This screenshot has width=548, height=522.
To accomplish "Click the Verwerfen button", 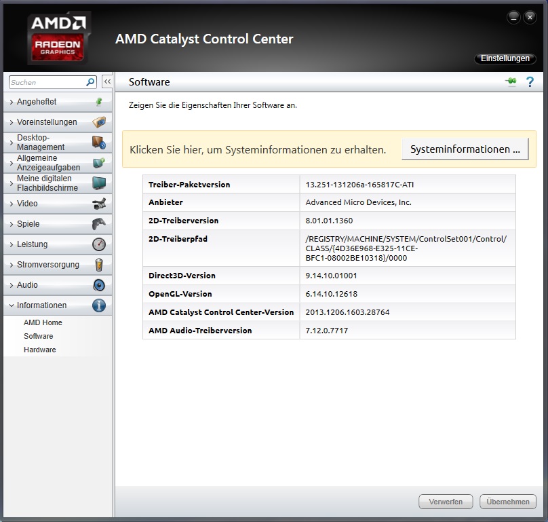I will pyautogui.click(x=446, y=502).
